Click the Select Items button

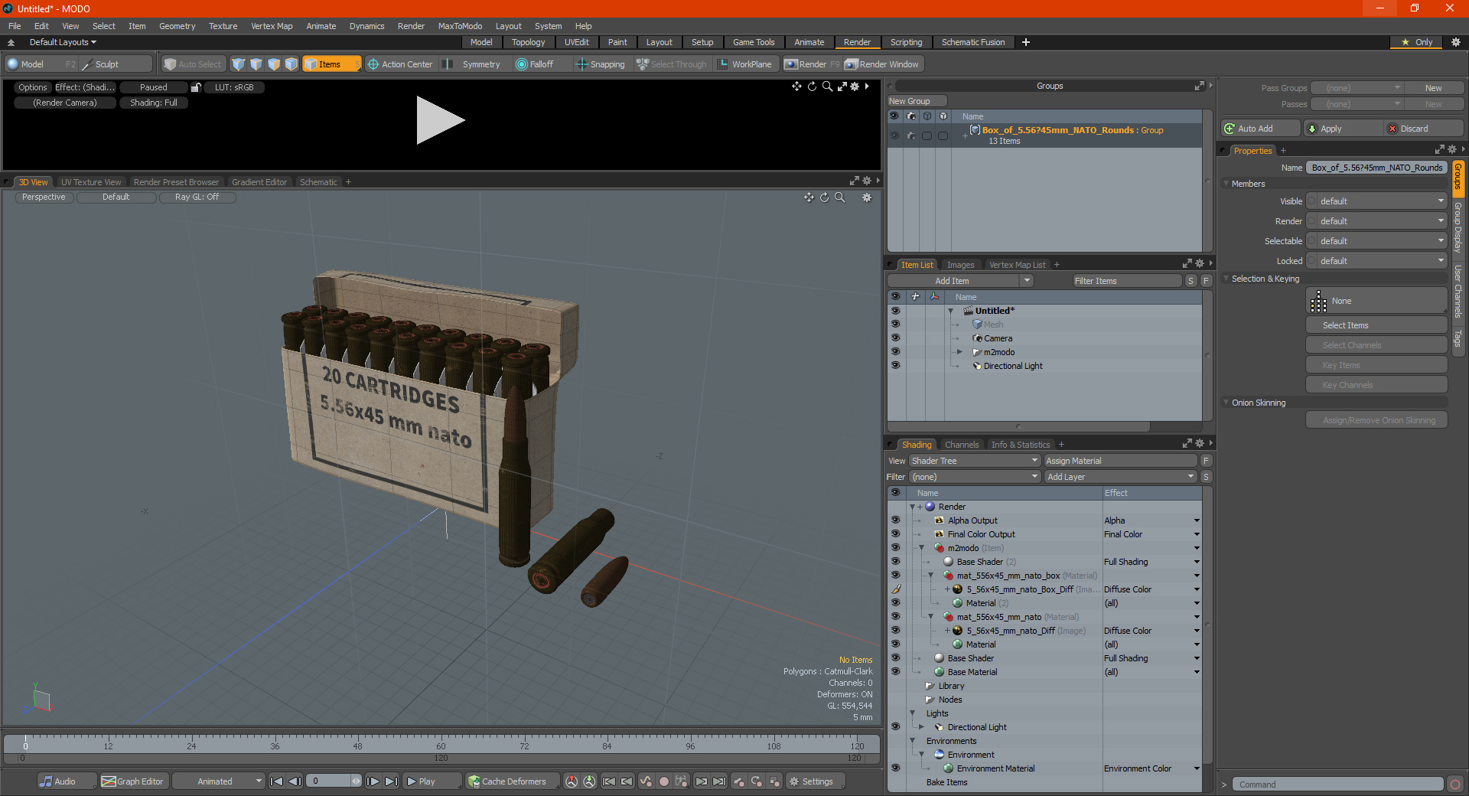pos(1376,325)
